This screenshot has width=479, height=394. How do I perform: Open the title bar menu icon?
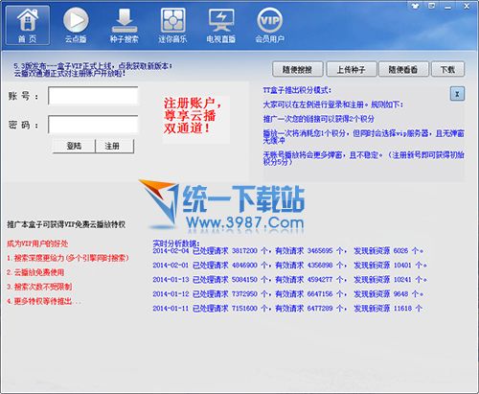(432, 6)
